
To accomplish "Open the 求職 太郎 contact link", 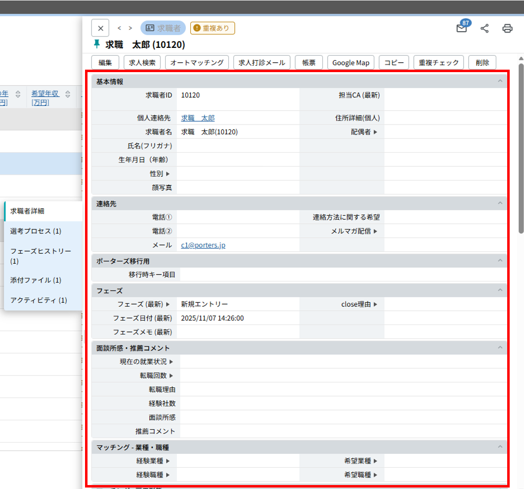I will [x=198, y=118].
